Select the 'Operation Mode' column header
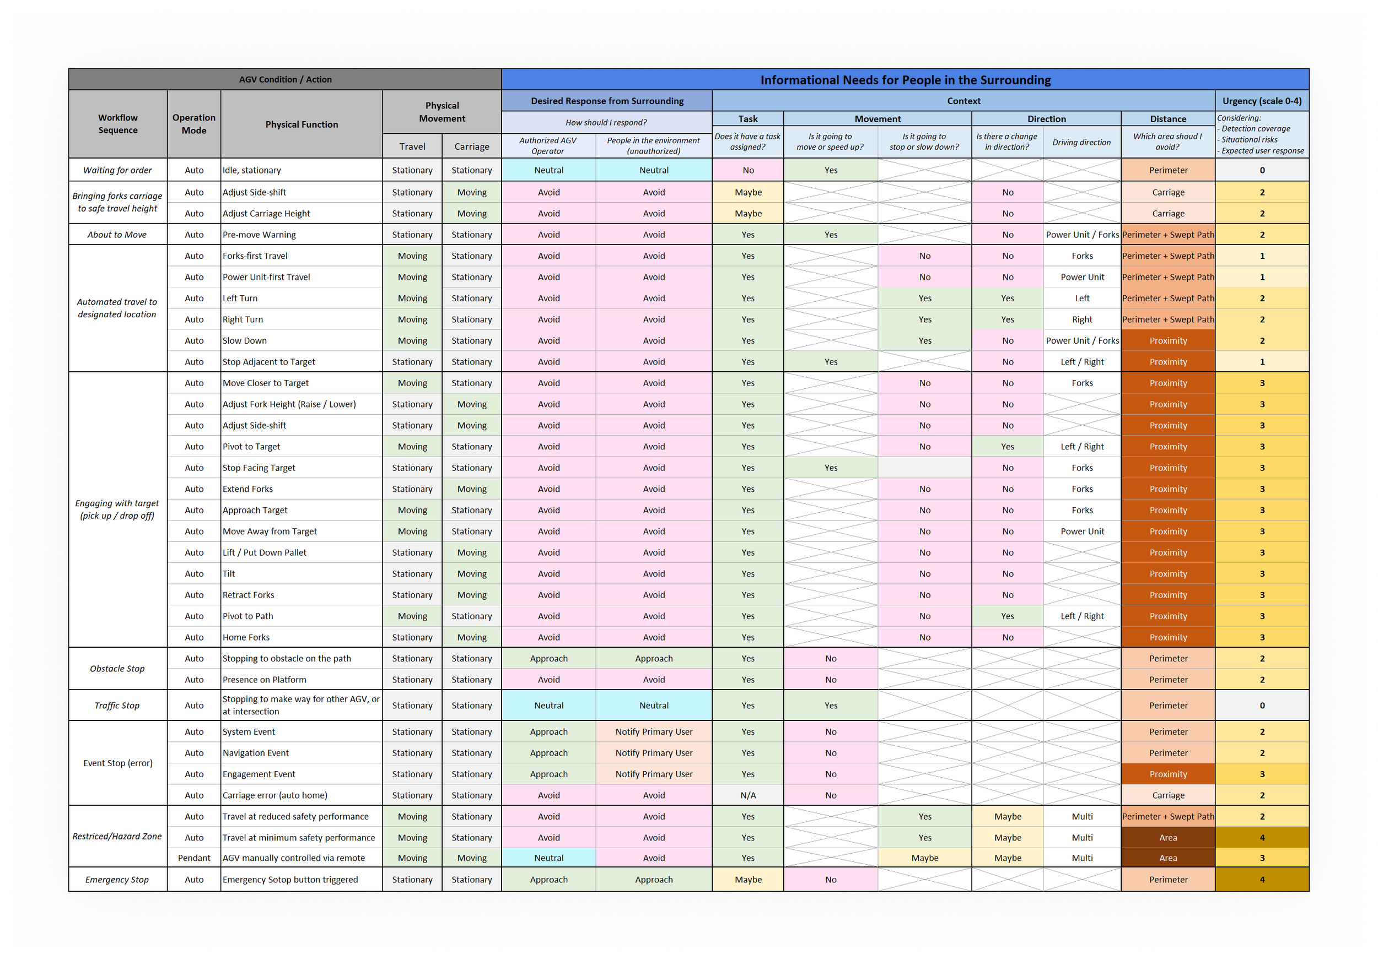Viewport: 1378px width, 960px height. pos(194,124)
